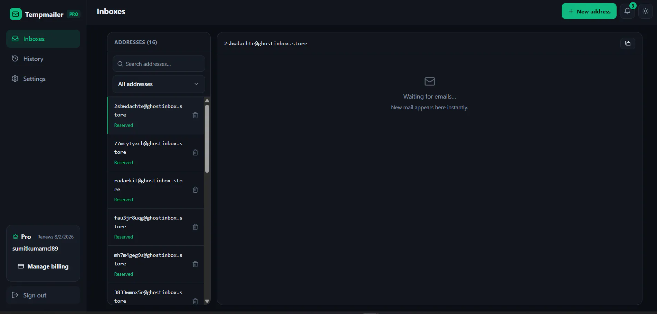
Task: Open the History sidebar item
Action: 43,59
